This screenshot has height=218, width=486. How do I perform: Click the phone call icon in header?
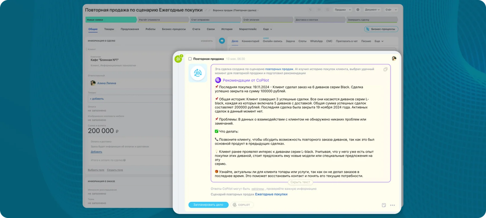pyautogui.click(x=311, y=9)
